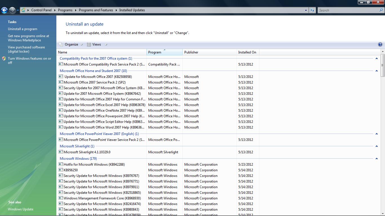Click the icon of Microsoft Office 2007 Service Pack 2 (SP2)
This screenshot has width=385, height=216.
pyautogui.click(x=61, y=82)
